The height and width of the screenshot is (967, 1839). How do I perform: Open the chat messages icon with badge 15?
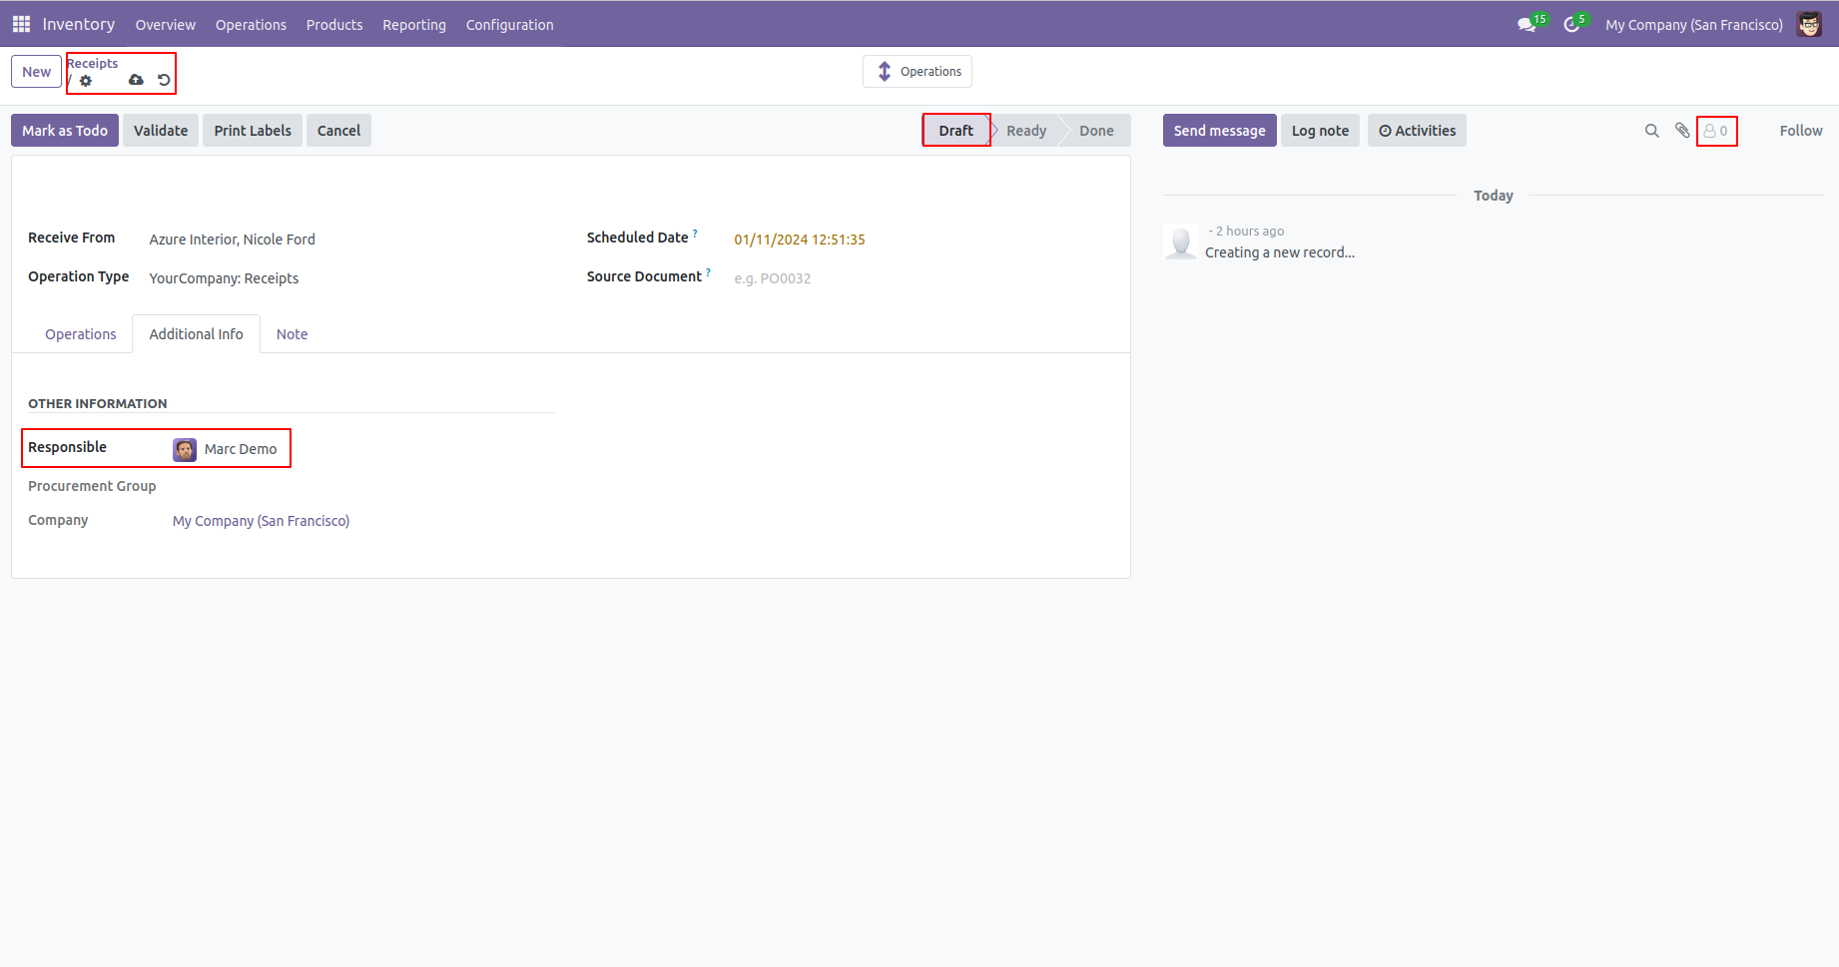tap(1527, 25)
